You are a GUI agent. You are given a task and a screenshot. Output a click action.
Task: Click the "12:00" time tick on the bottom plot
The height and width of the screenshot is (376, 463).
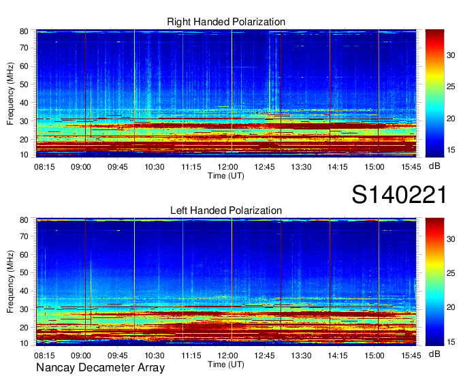tap(227, 355)
